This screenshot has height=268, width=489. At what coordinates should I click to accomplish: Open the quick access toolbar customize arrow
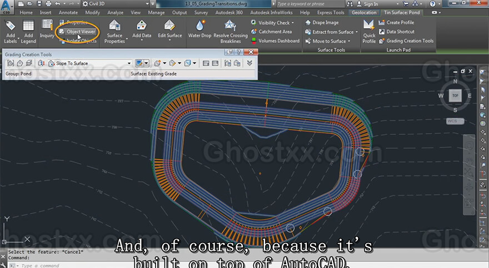pyautogui.click(x=153, y=4)
